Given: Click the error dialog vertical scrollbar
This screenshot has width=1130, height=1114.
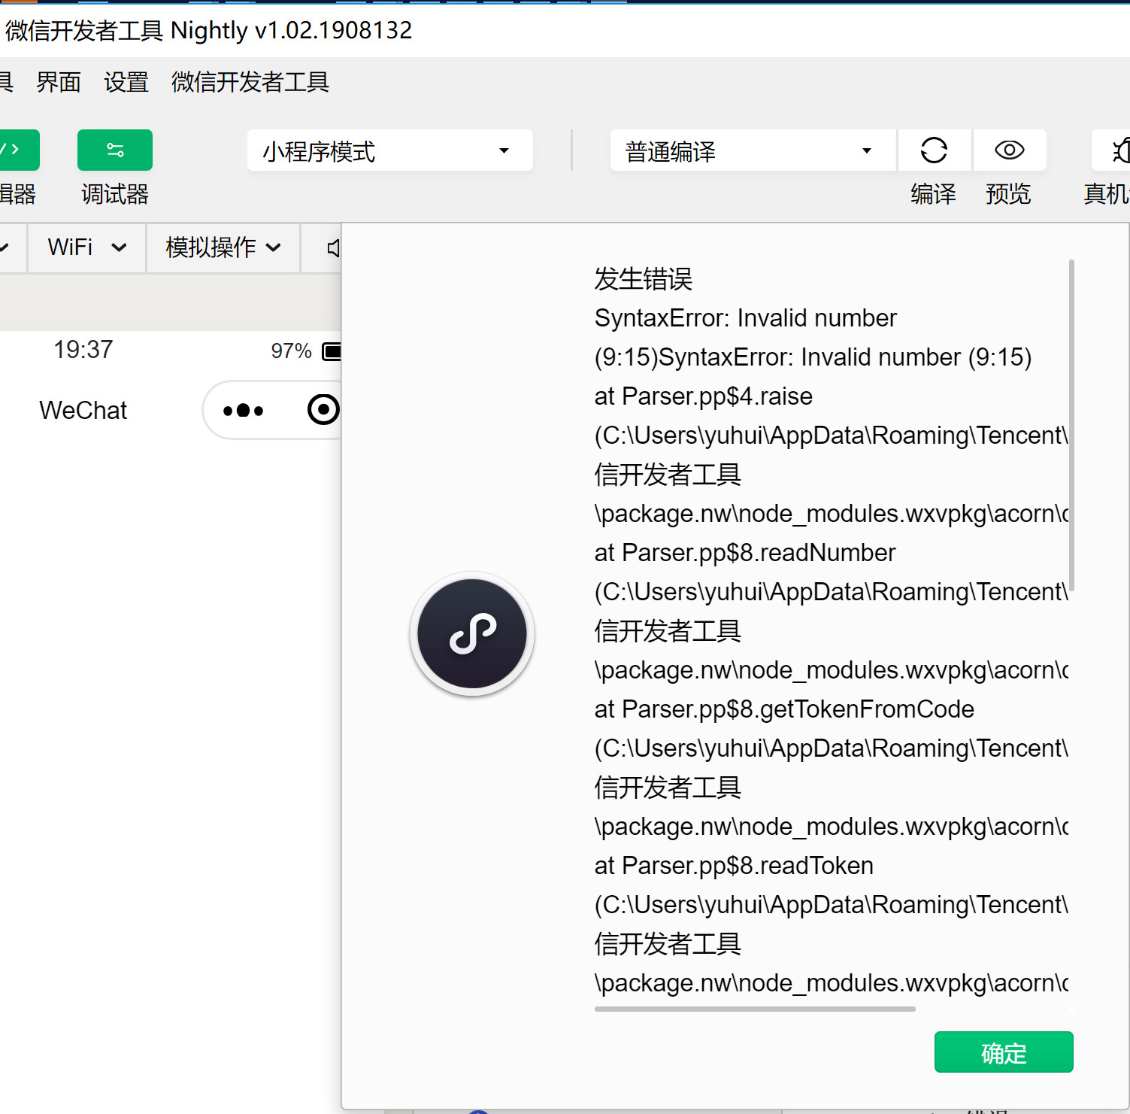Looking at the screenshot, I should (x=1071, y=425).
